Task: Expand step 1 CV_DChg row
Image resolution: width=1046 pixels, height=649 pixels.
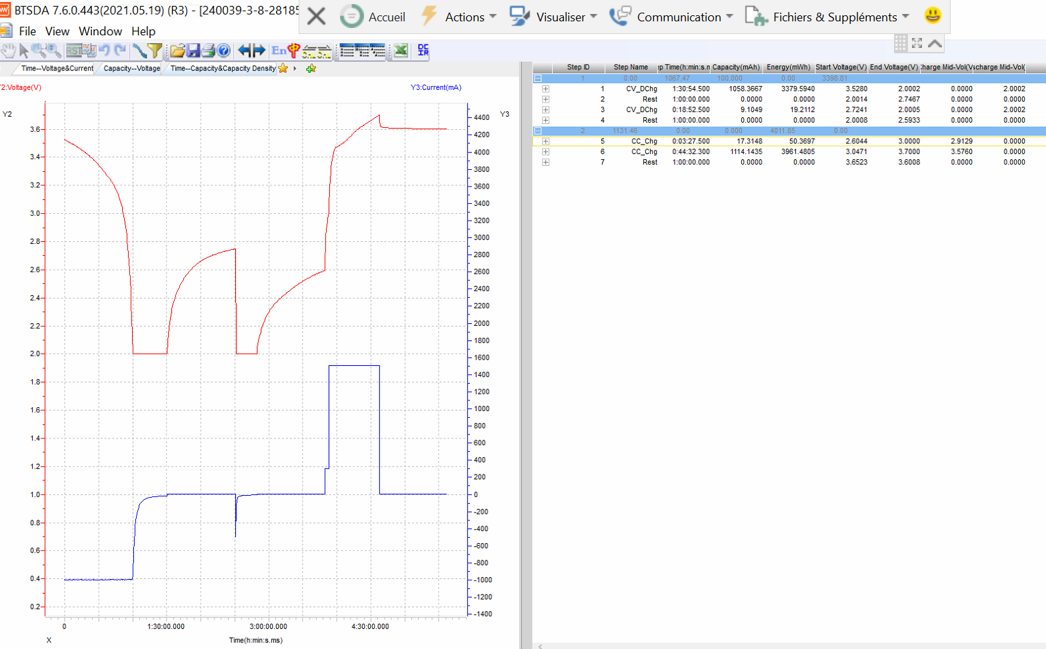Action: click(545, 89)
